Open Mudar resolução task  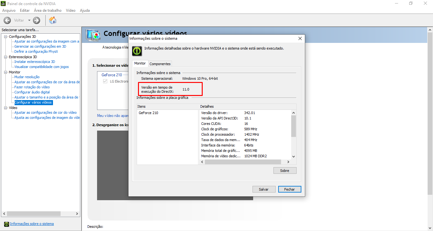tap(27, 77)
